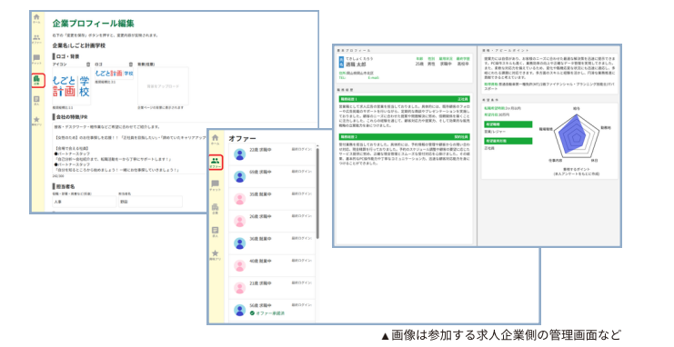Click the 人事 department input field
The width and height of the screenshot is (674, 347).
pos(85,202)
